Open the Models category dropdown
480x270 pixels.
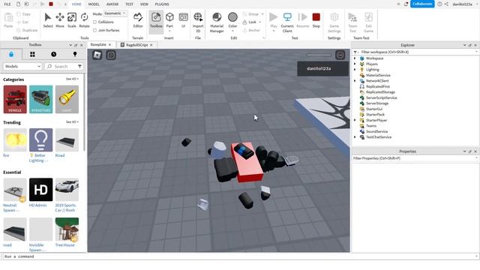tap(22, 67)
